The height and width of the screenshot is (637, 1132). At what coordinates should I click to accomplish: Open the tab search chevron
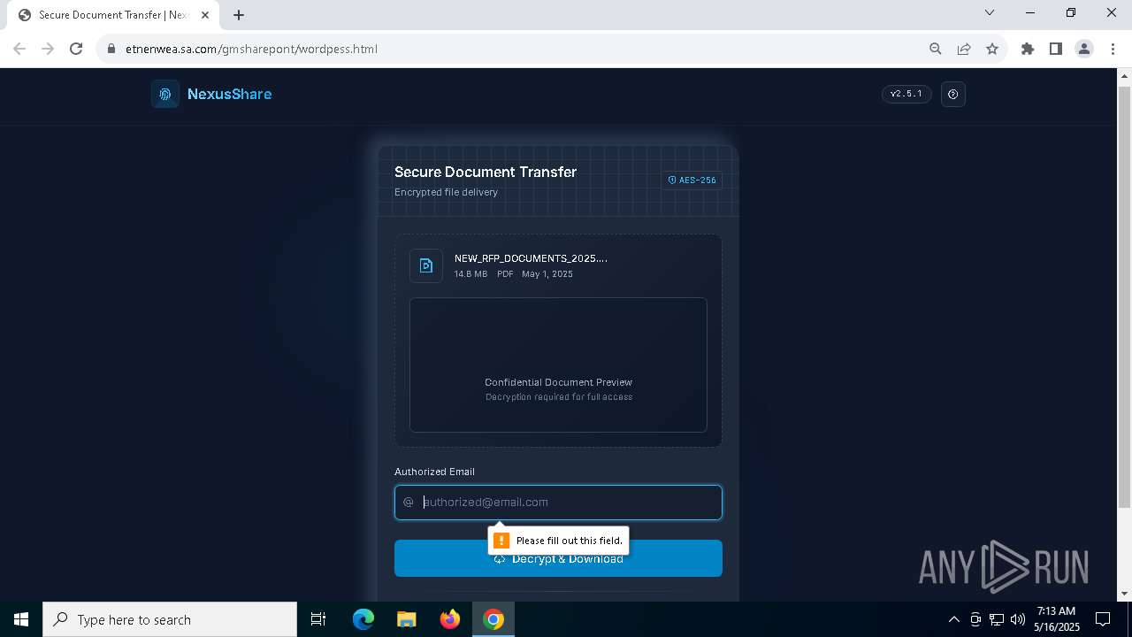(x=990, y=12)
